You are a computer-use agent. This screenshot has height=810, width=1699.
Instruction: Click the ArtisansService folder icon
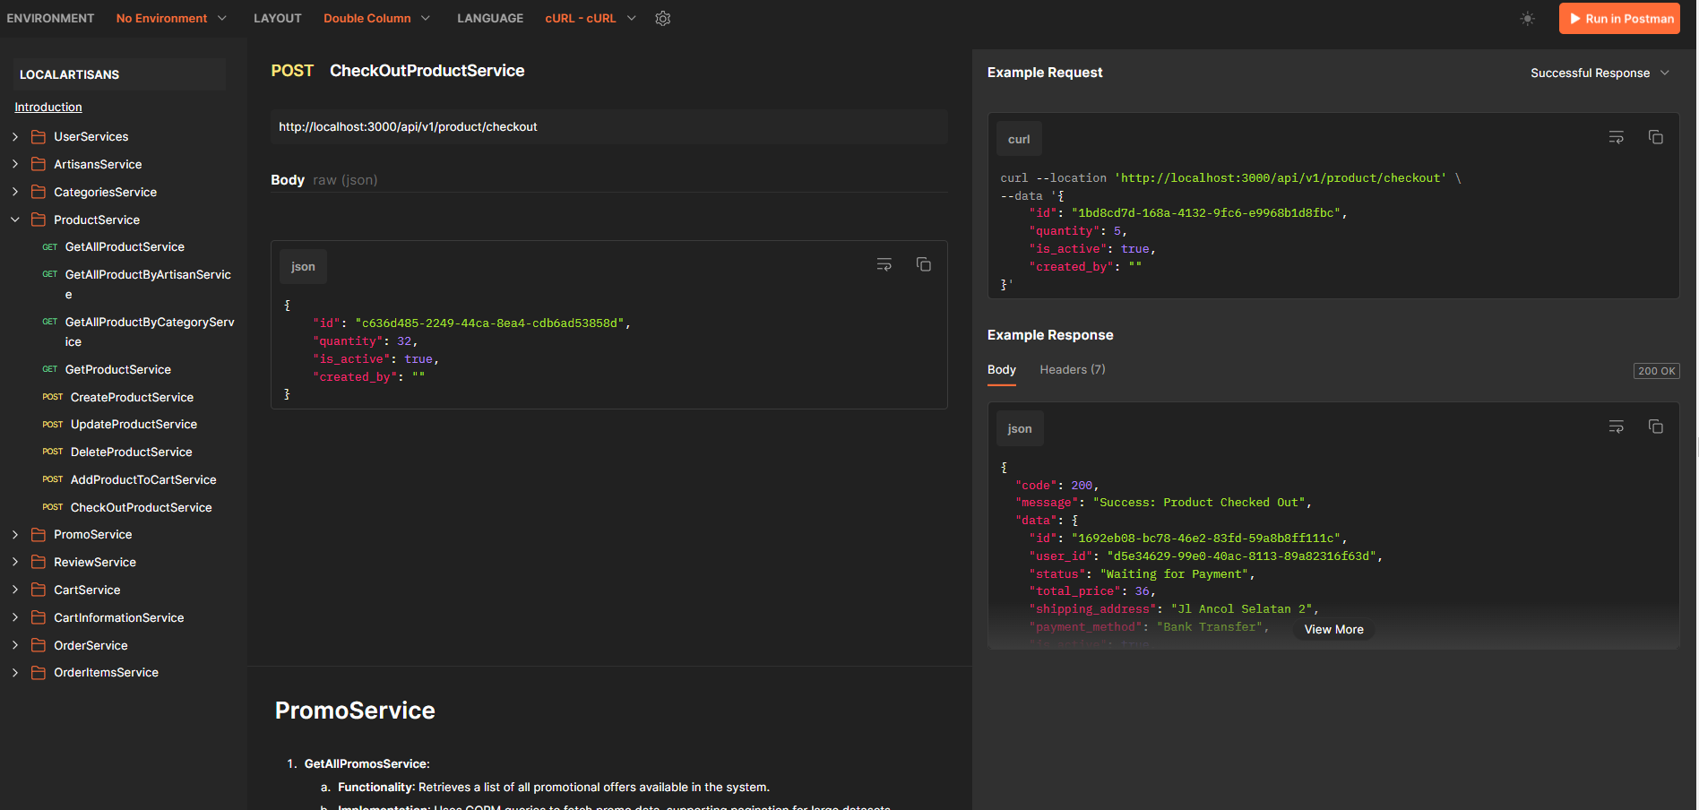coord(39,164)
